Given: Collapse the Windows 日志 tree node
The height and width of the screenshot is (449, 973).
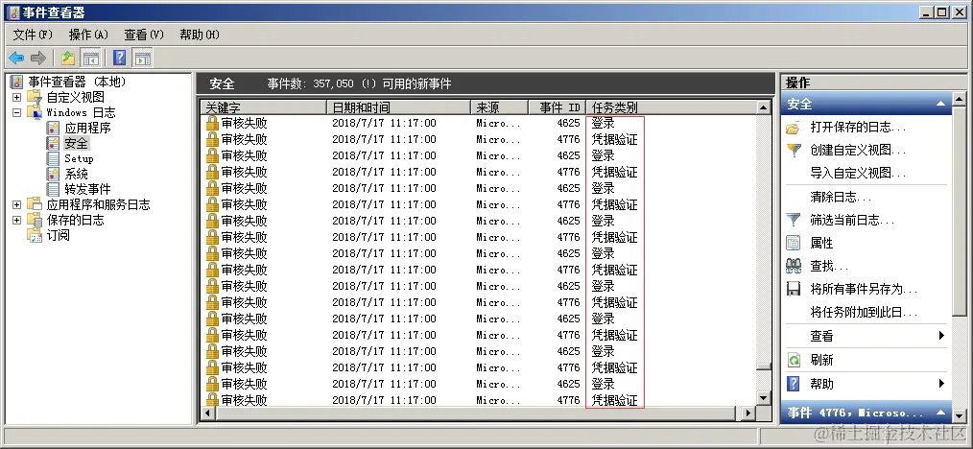Looking at the screenshot, I should click(x=16, y=112).
